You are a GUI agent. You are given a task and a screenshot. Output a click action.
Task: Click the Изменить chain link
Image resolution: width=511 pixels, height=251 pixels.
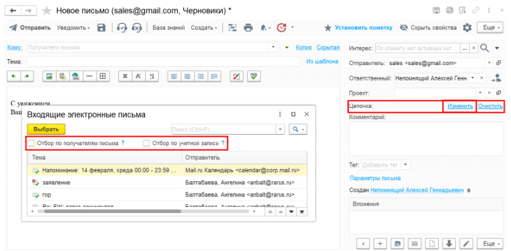click(x=460, y=106)
